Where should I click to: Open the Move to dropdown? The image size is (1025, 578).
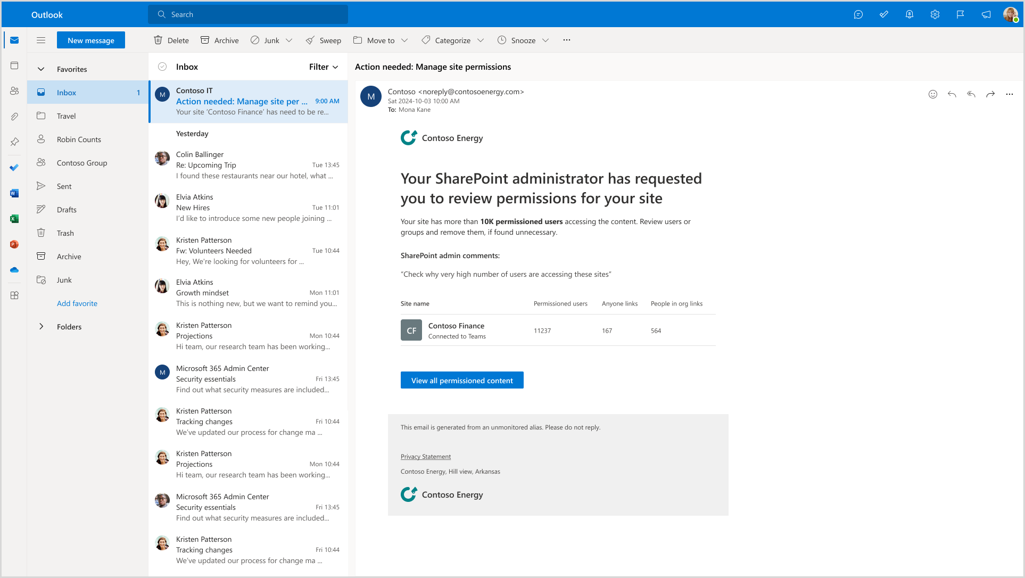(406, 40)
